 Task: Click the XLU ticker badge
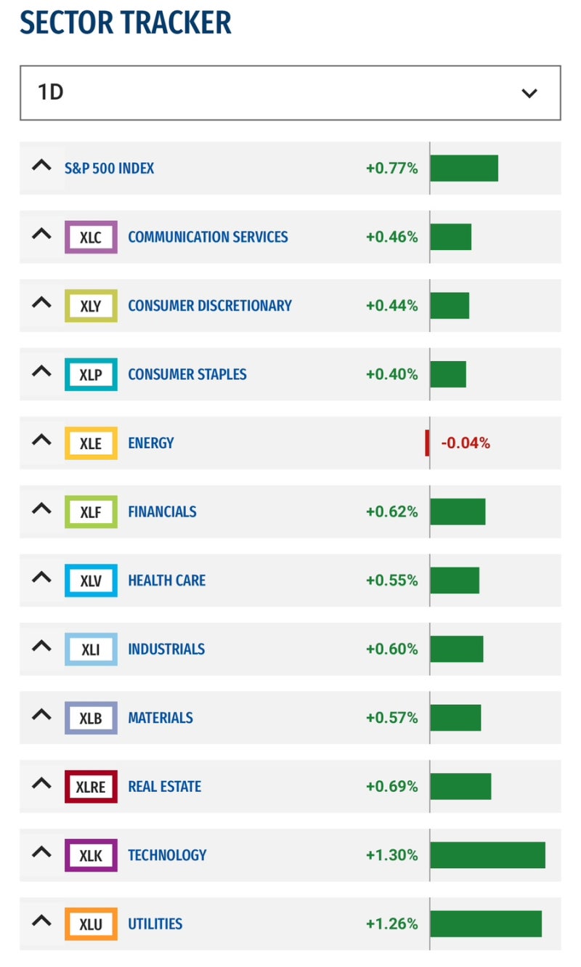click(91, 924)
